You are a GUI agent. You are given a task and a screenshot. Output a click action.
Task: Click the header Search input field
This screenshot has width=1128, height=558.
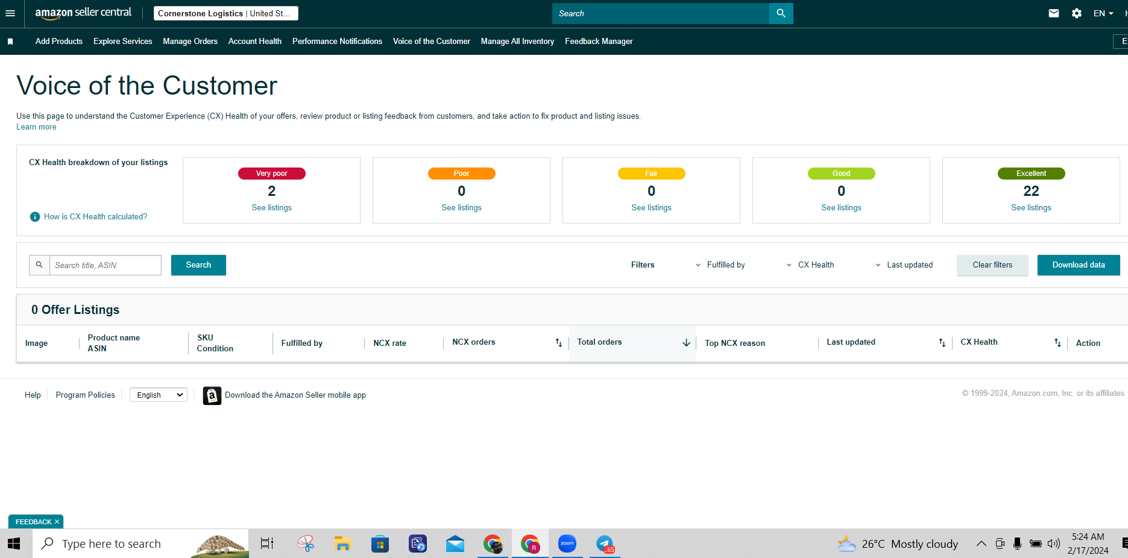(x=661, y=13)
